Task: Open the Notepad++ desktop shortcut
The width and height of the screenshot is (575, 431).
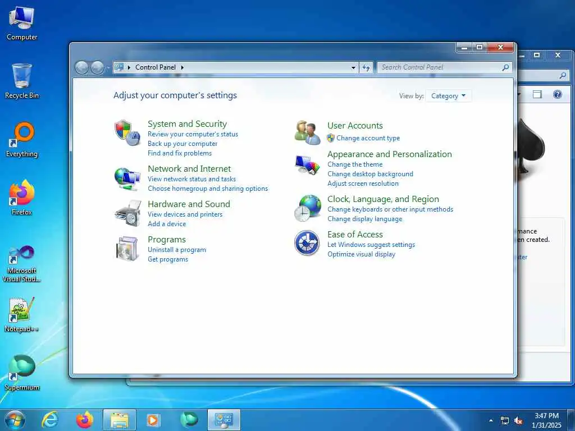Action: [22, 314]
